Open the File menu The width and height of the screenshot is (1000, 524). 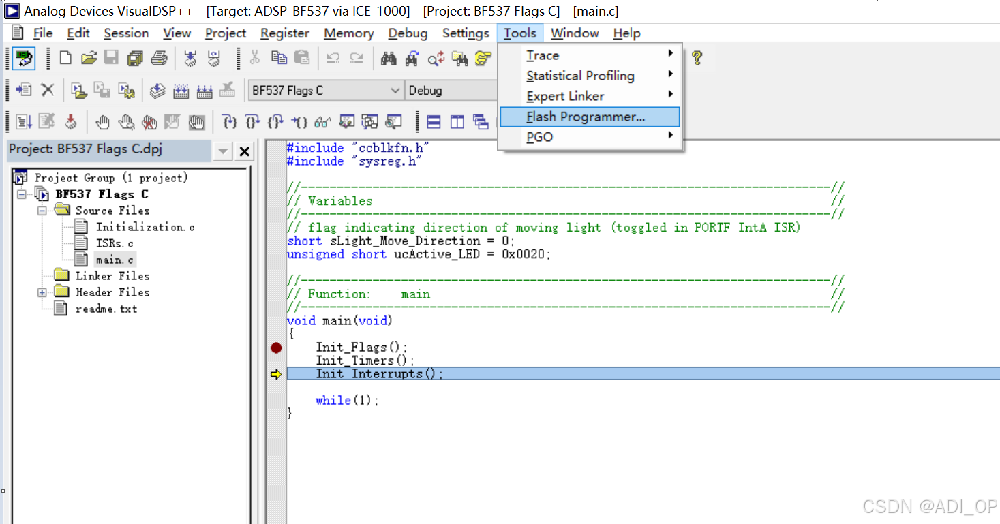(x=43, y=33)
